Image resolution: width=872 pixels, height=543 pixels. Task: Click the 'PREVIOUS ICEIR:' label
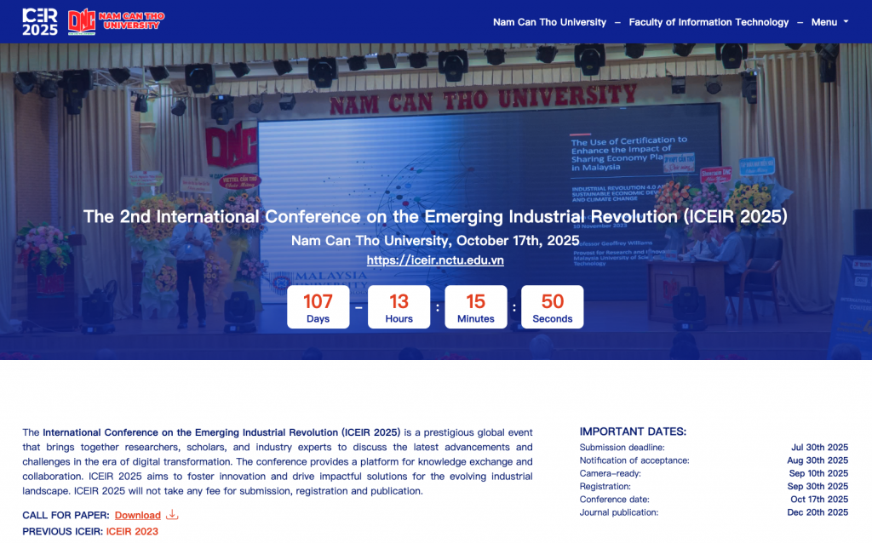[x=63, y=531]
